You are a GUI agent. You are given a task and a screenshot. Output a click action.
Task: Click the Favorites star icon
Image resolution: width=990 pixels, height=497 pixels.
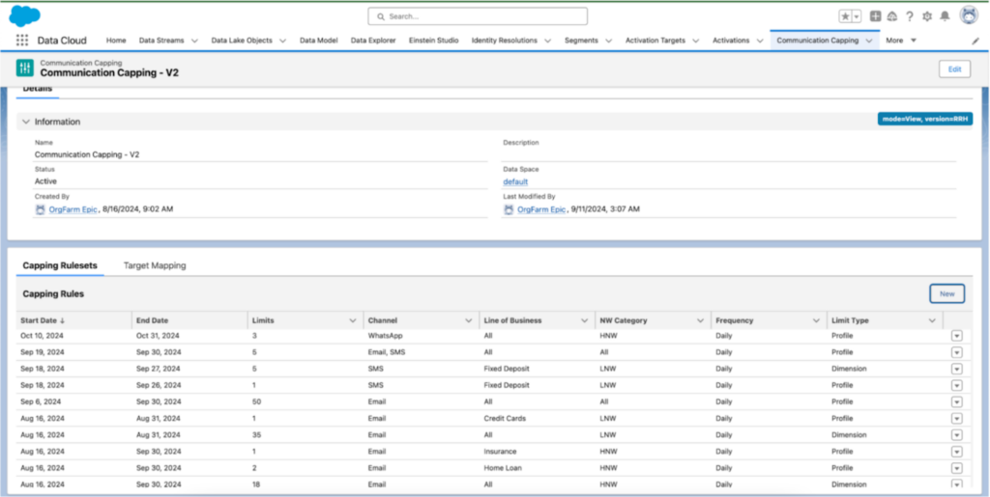(x=845, y=16)
